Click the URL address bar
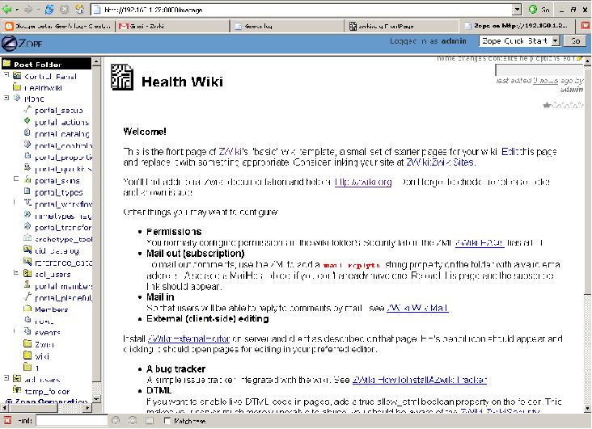Image resolution: width=592 pixels, height=429 pixels. pos(302,10)
